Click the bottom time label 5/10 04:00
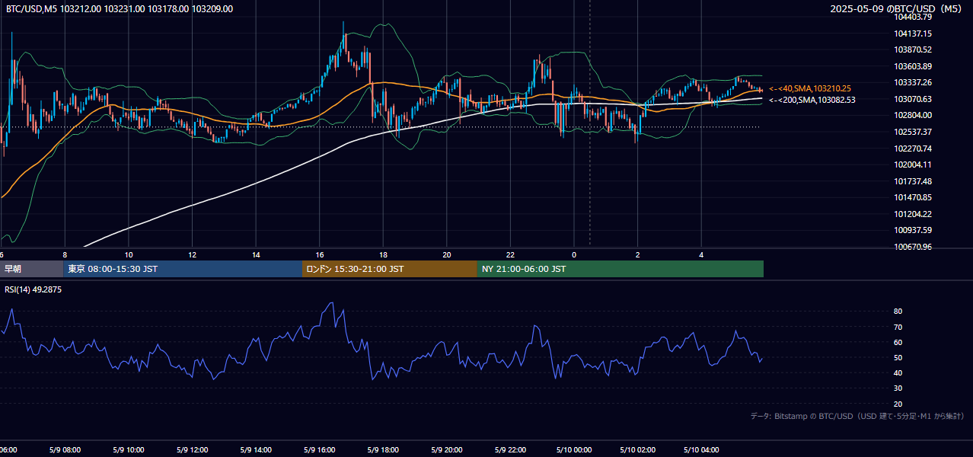The width and height of the screenshot is (973, 457). point(701,450)
